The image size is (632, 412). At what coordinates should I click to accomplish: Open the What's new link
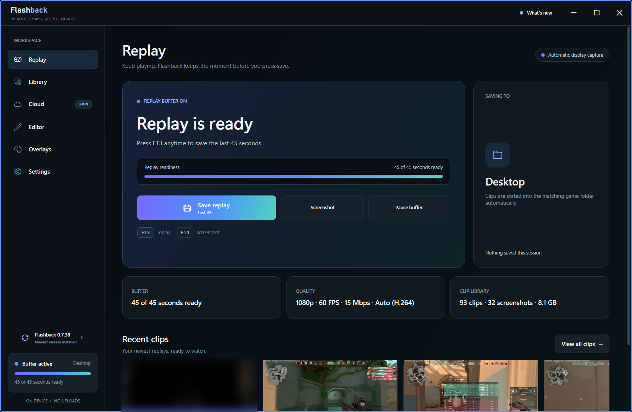(x=536, y=13)
